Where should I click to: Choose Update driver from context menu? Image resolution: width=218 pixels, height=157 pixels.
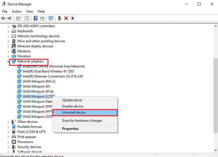click(85, 100)
